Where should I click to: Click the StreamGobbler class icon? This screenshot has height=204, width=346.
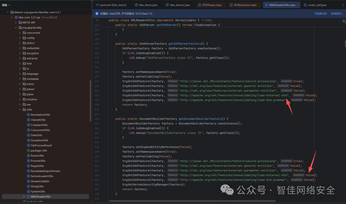28,181
